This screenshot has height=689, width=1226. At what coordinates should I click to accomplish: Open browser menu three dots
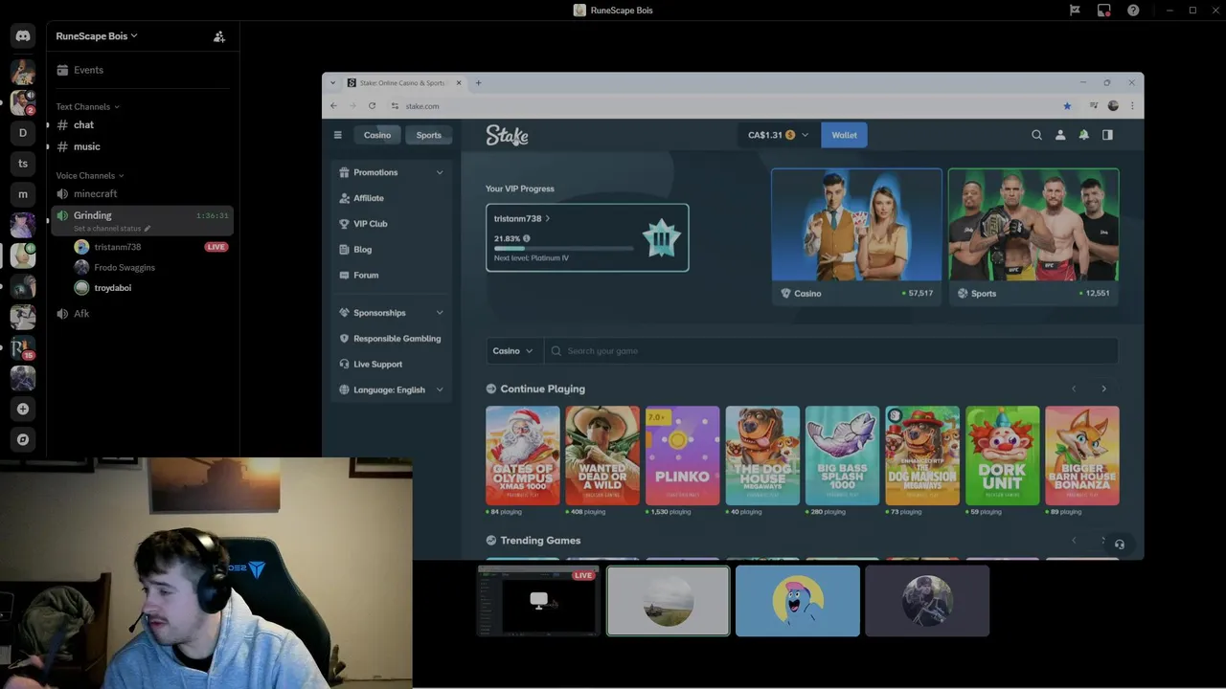[1132, 106]
